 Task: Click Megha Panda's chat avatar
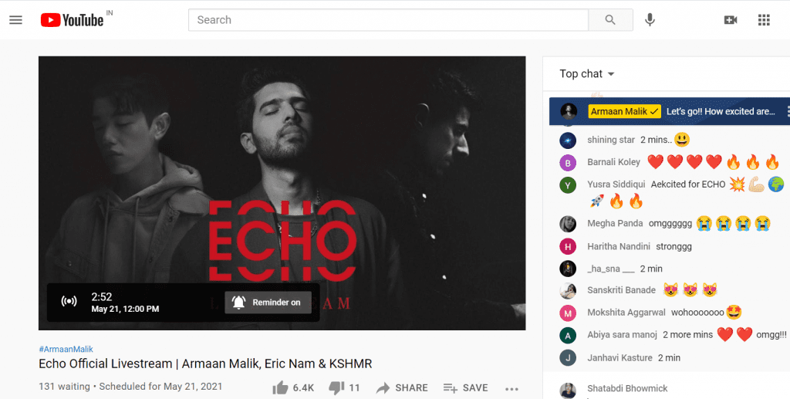tap(568, 224)
